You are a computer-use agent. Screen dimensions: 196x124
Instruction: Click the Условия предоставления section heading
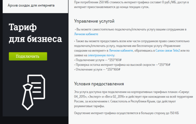[x=99, y=84]
